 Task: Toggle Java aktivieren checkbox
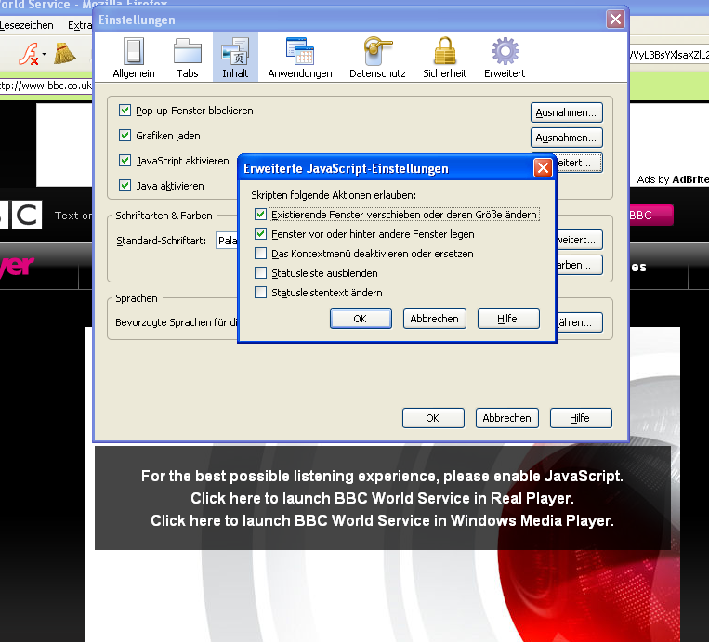[x=125, y=186]
